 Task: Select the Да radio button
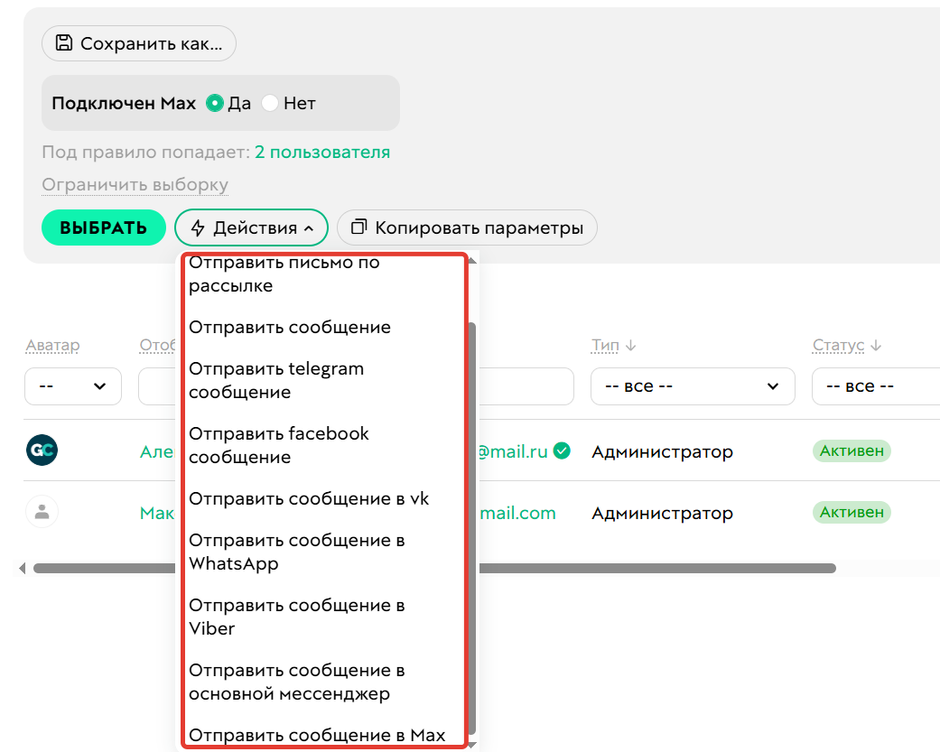point(215,103)
